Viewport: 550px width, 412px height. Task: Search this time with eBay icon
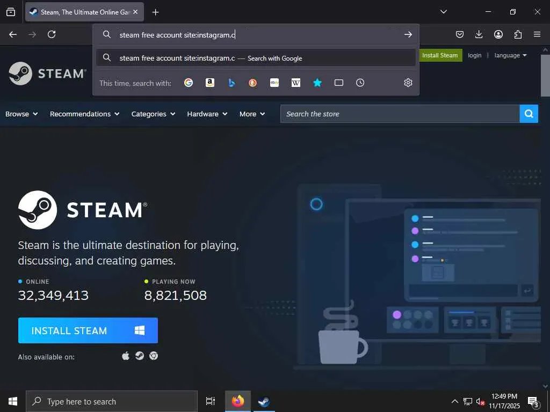click(x=274, y=83)
